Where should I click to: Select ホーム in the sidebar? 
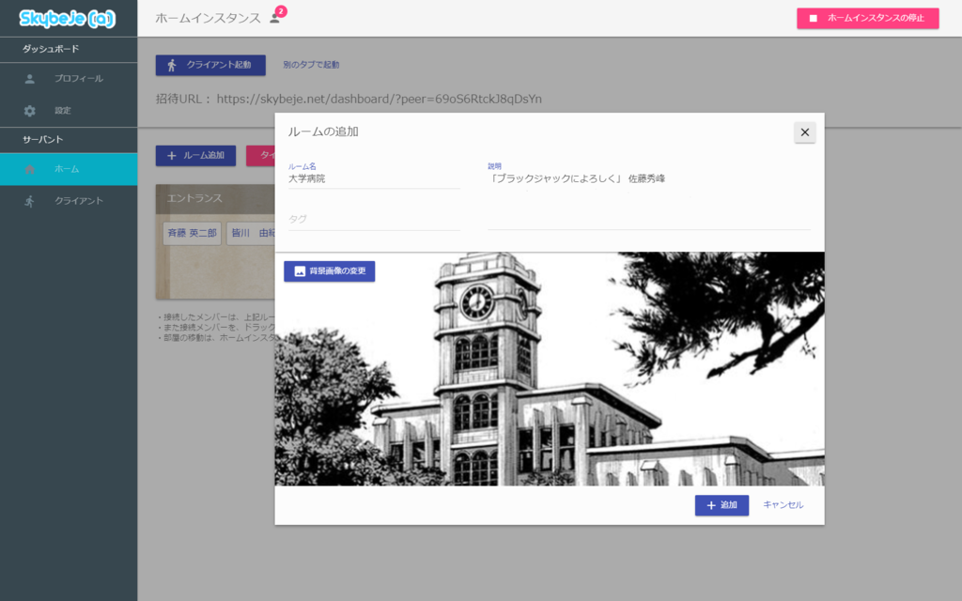tap(69, 169)
